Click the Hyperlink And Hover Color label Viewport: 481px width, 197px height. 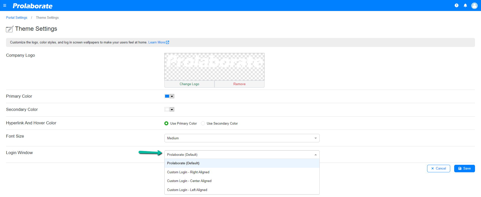tap(31, 123)
